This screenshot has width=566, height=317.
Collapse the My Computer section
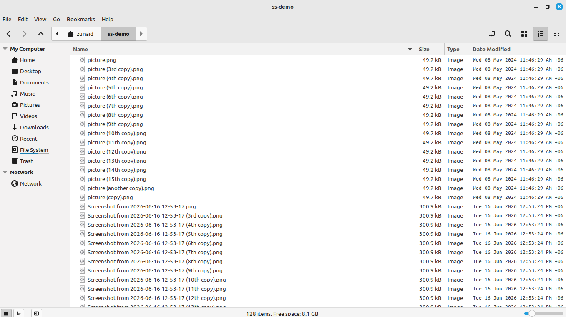tap(5, 49)
